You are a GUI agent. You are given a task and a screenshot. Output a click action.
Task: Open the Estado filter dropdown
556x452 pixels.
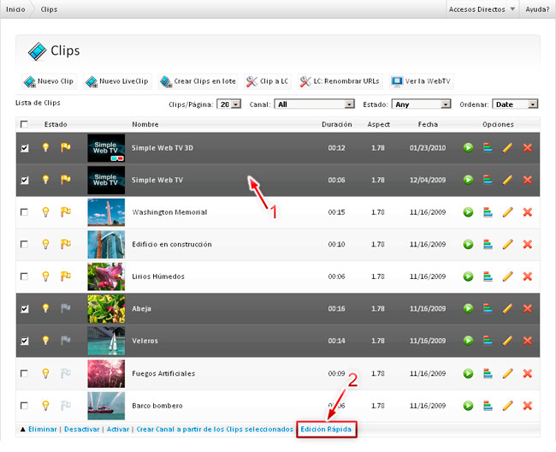point(421,104)
